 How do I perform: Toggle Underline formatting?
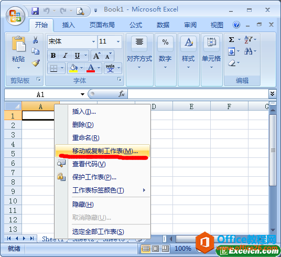[x=77, y=56]
